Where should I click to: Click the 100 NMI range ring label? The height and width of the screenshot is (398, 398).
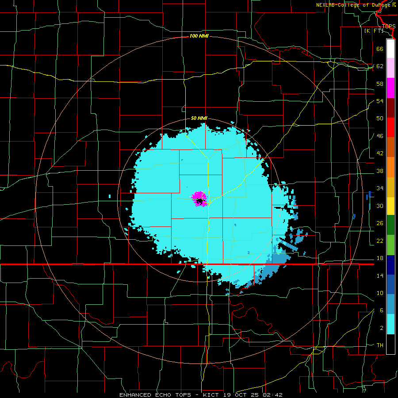tap(199, 36)
